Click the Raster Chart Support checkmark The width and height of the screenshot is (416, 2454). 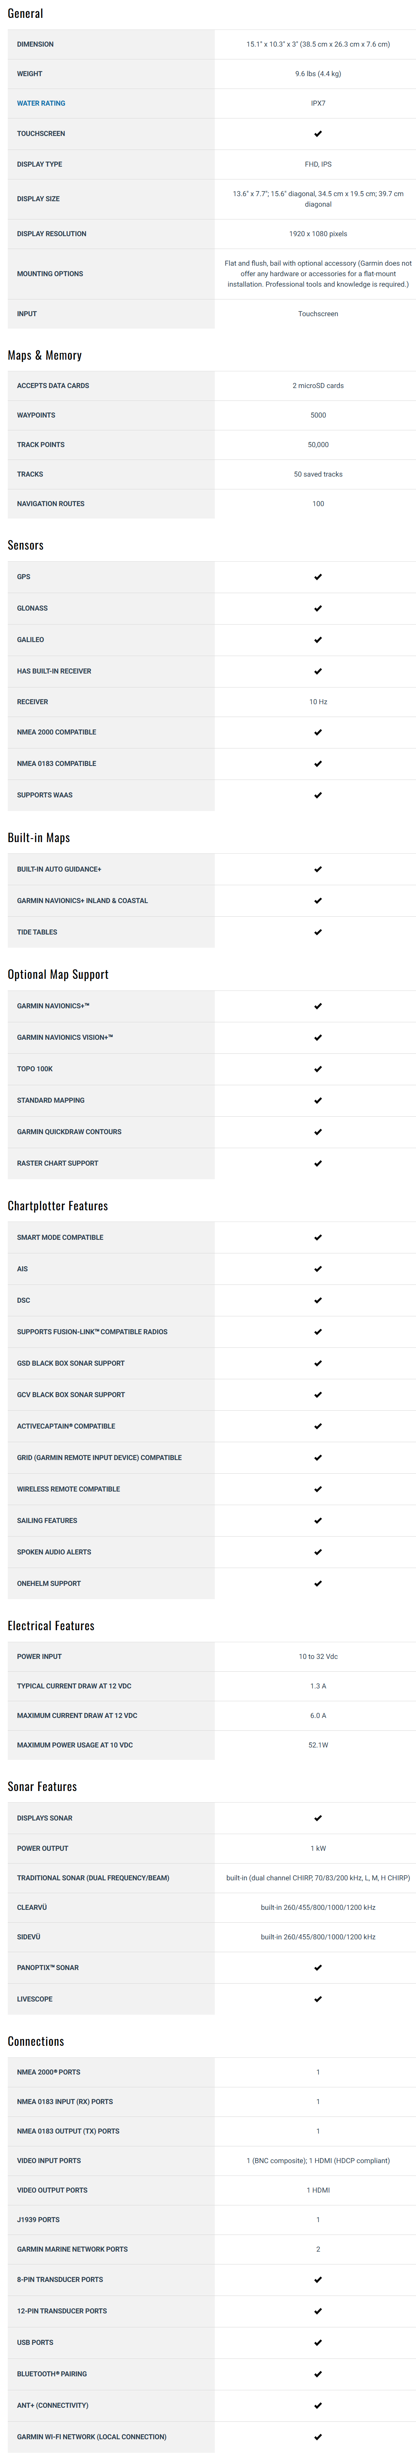tap(318, 1163)
